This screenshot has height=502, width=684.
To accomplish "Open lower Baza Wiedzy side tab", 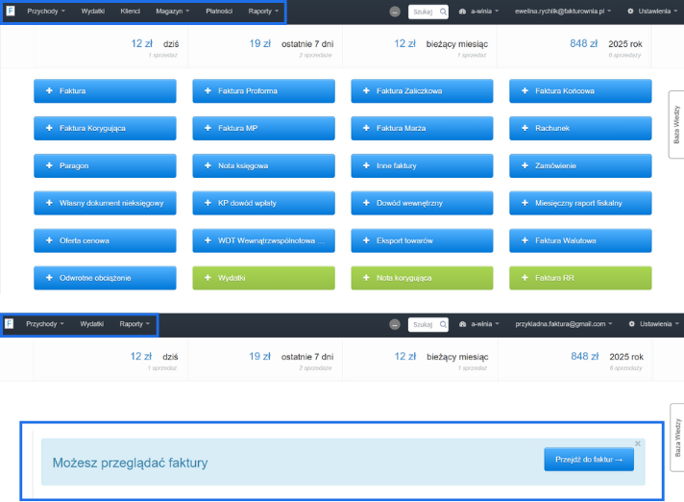I will (677, 438).
